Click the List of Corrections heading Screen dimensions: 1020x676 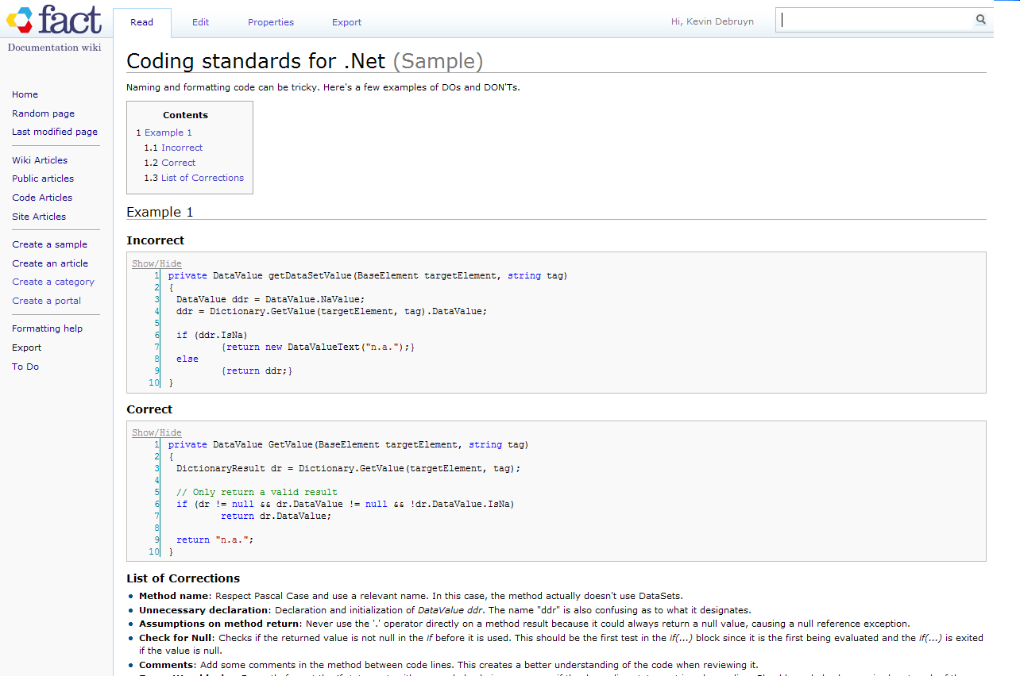coord(183,578)
